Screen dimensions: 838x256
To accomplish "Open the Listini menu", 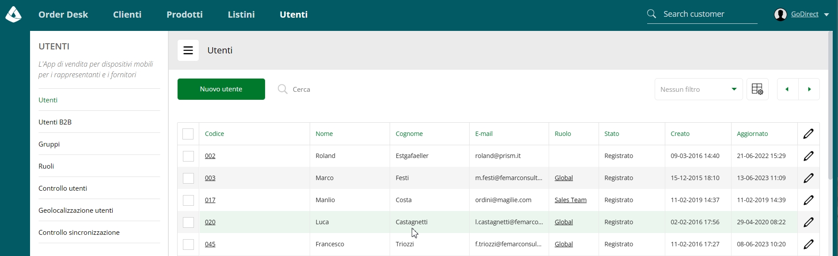I will click(241, 15).
